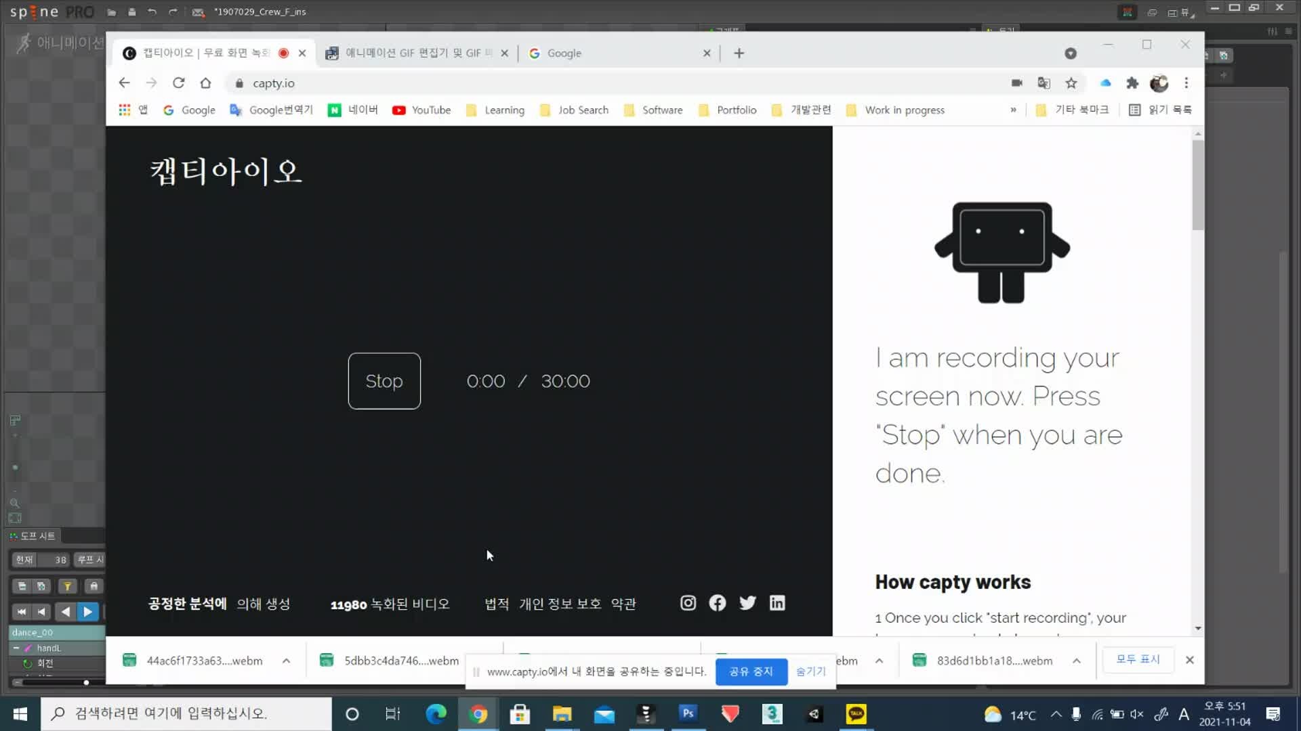This screenshot has width=1301, height=731.
Task: Expand options for 44ac6f1733a63 webm download
Action: pos(286,661)
